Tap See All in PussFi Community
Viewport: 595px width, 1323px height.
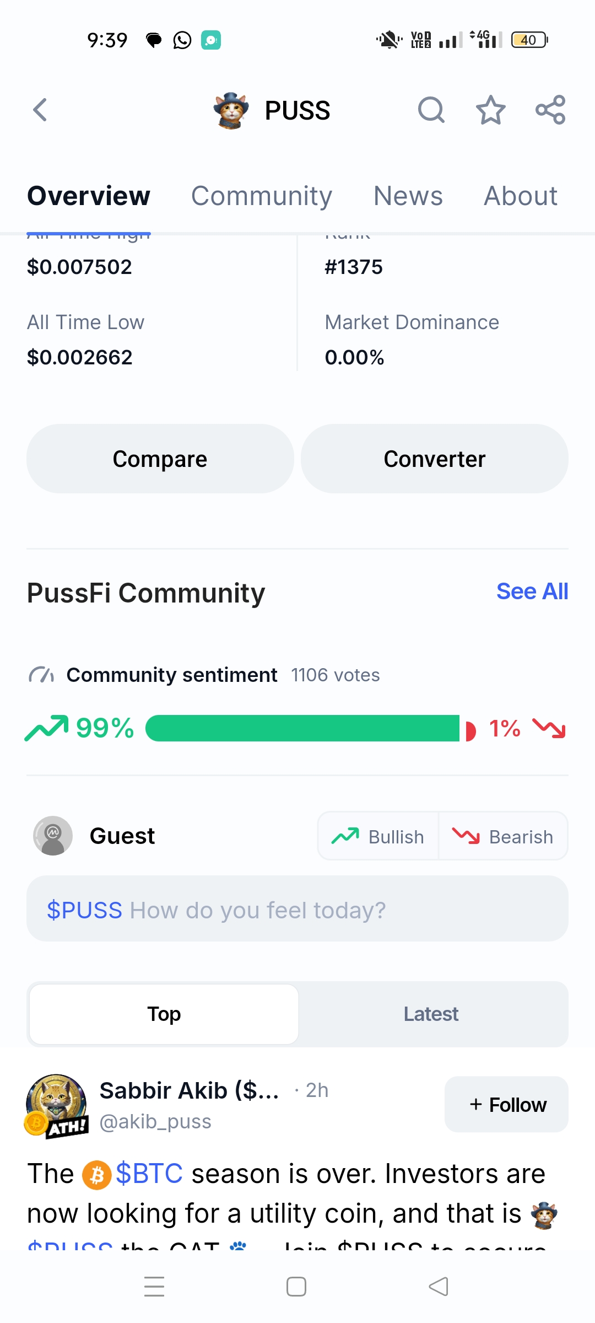(x=532, y=591)
